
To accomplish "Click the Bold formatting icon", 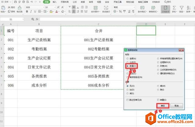I will (27, 12).
